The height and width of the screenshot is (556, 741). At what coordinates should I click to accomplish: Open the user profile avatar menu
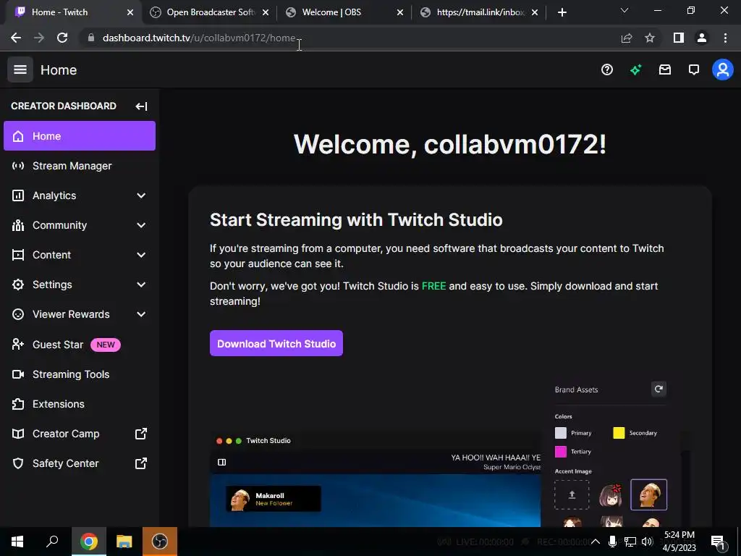point(723,69)
